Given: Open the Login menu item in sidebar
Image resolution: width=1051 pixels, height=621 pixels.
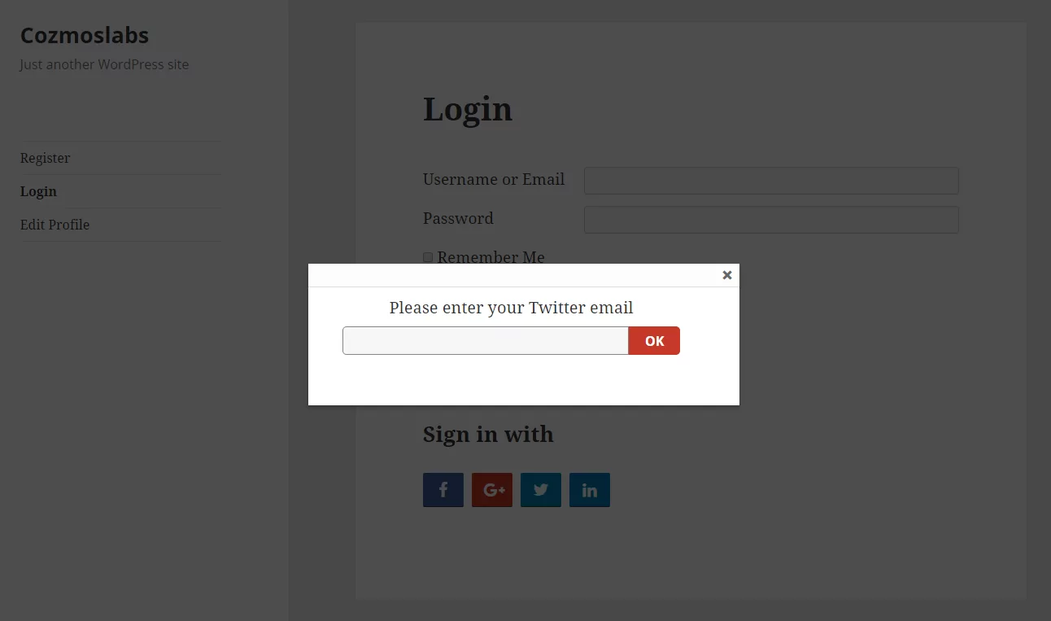Looking at the screenshot, I should coord(38,191).
